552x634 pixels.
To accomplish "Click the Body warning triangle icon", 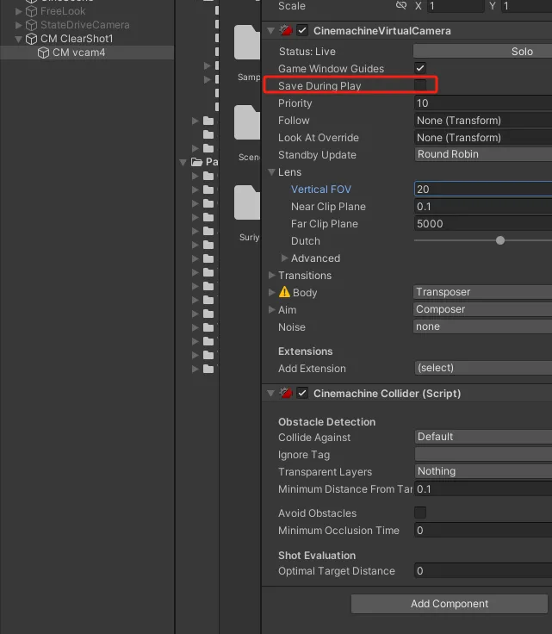I will click(284, 292).
